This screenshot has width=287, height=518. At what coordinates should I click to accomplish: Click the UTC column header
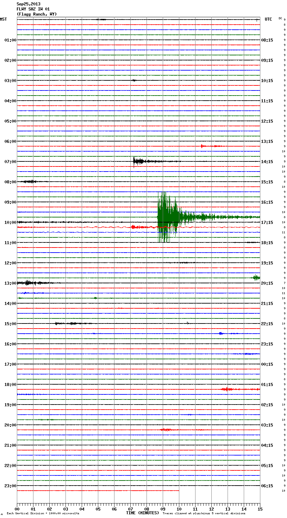click(x=268, y=19)
